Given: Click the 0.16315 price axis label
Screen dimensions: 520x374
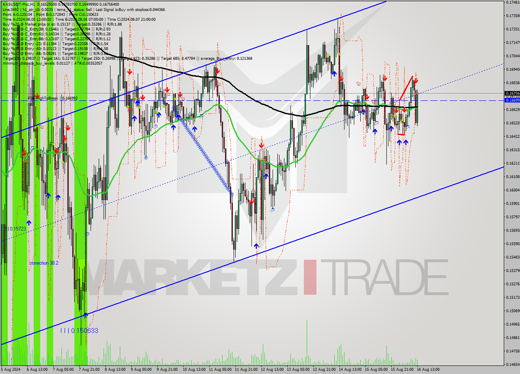Looking at the screenshot, I should 513,150.
